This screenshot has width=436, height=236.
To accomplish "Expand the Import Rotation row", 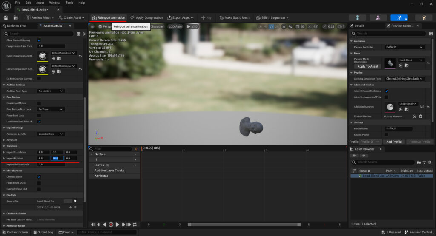I will tap(4, 158).
